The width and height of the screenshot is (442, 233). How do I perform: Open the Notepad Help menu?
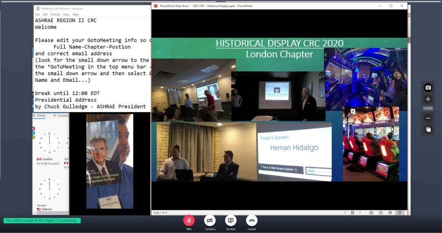76,14
